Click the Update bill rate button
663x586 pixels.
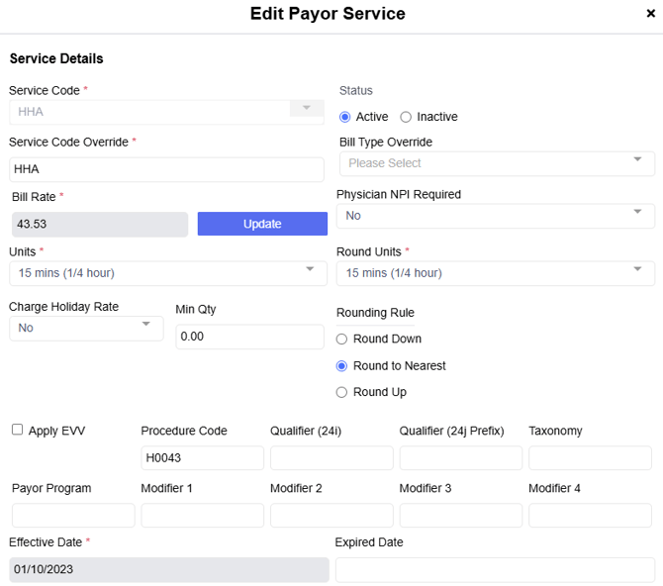pos(262,224)
